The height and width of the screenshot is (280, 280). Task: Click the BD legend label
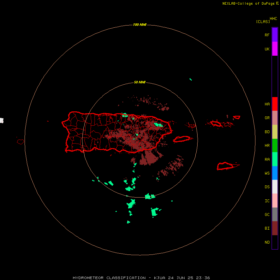click(267, 132)
